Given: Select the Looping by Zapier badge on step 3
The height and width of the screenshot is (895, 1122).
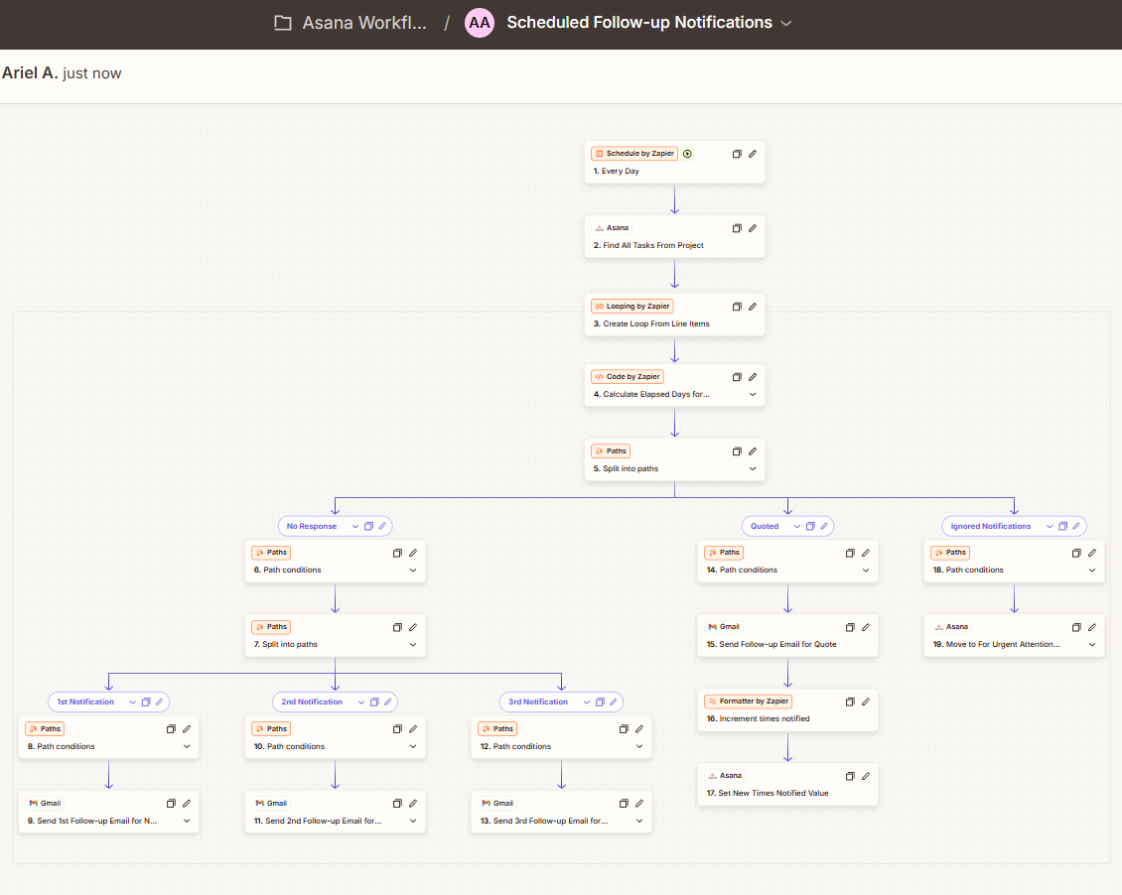Looking at the screenshot, I should pyautogui.click(x=631, y=306).
